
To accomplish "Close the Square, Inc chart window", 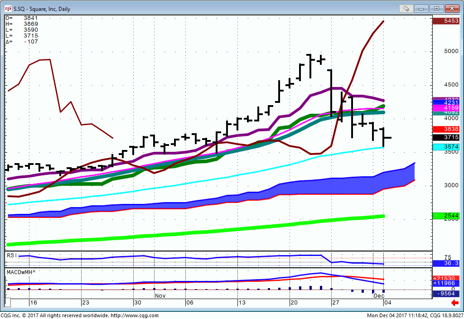I will coord(452,9).
